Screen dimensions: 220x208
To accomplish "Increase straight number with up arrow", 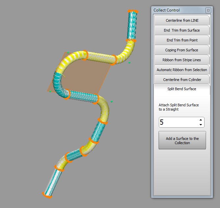I will (x=201, y=120).
